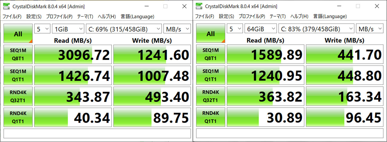Expand the 64GiB test size dropdown
The height and width of the screenshot is (142, 387).
261,29
